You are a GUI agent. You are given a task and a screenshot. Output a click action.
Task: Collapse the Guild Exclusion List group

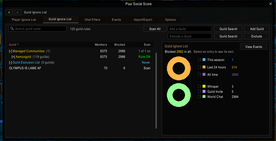[x=10, y=63]
